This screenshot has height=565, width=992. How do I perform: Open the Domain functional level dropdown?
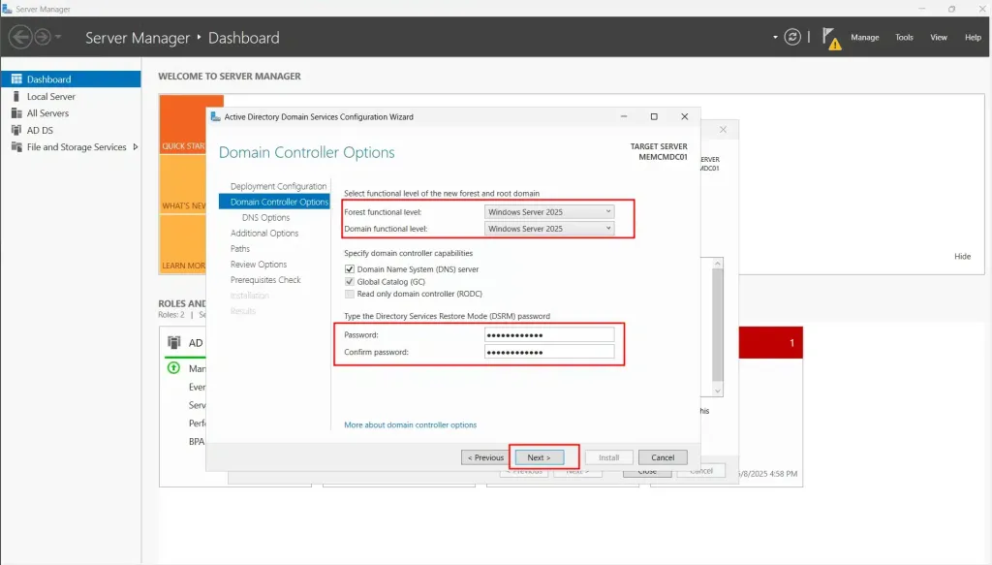[x=549, y=229]
